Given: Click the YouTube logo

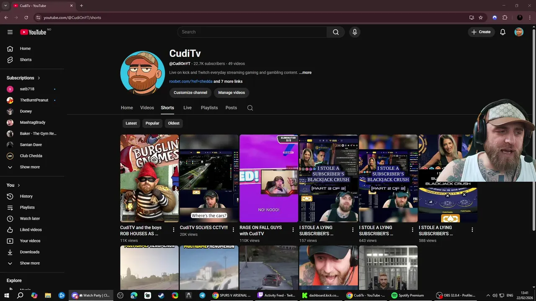Looking at the screenshot, I should [x=33, y=32].
